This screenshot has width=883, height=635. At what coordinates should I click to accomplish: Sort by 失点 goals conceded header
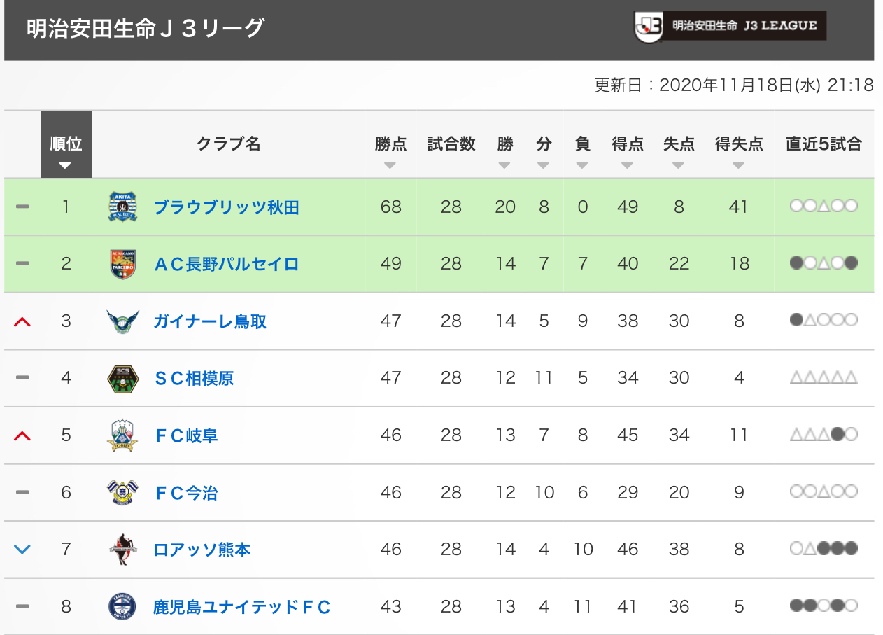pos(679,145)
